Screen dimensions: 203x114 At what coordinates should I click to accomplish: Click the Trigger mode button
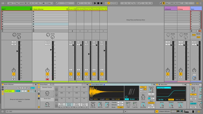(x=120, y=107)
